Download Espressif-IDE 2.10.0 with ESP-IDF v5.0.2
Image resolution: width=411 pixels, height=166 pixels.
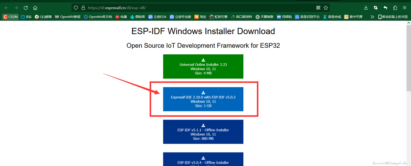203,99
